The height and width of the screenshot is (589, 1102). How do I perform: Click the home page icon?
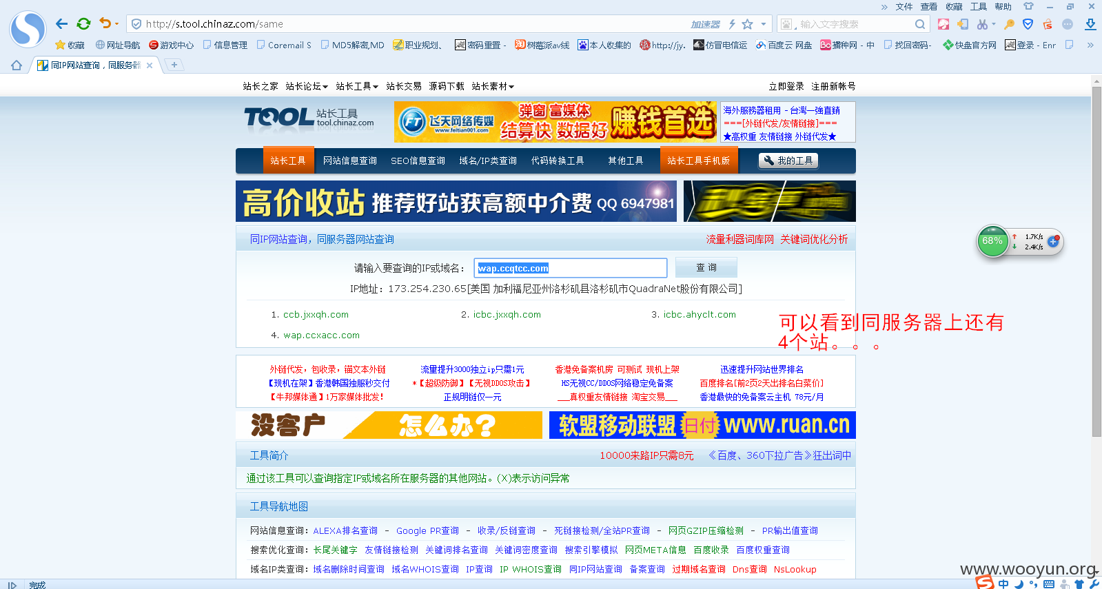pos(17,65)
